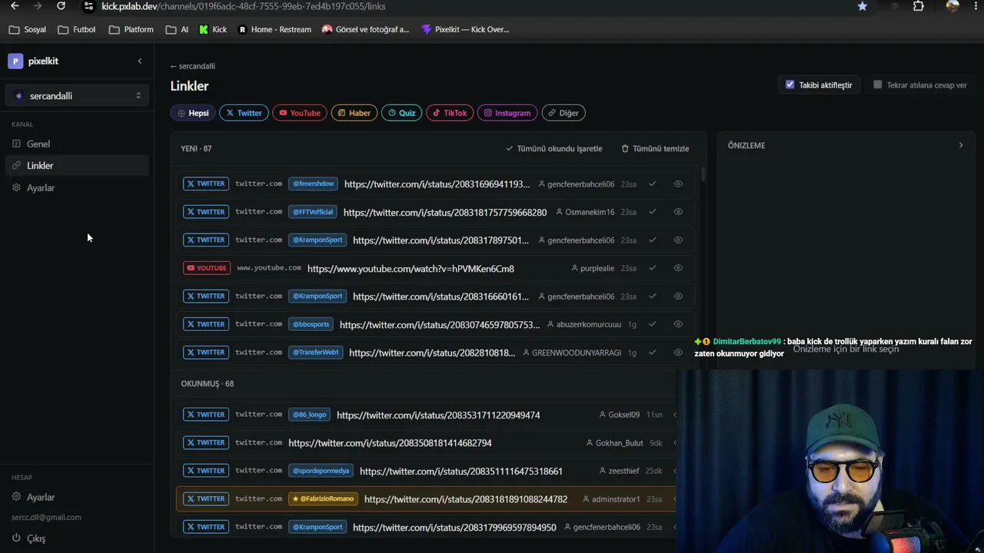Click the checkmark on the 208317897501 row
This screenshot has height=553, width=984.
(x=653, y=240)
